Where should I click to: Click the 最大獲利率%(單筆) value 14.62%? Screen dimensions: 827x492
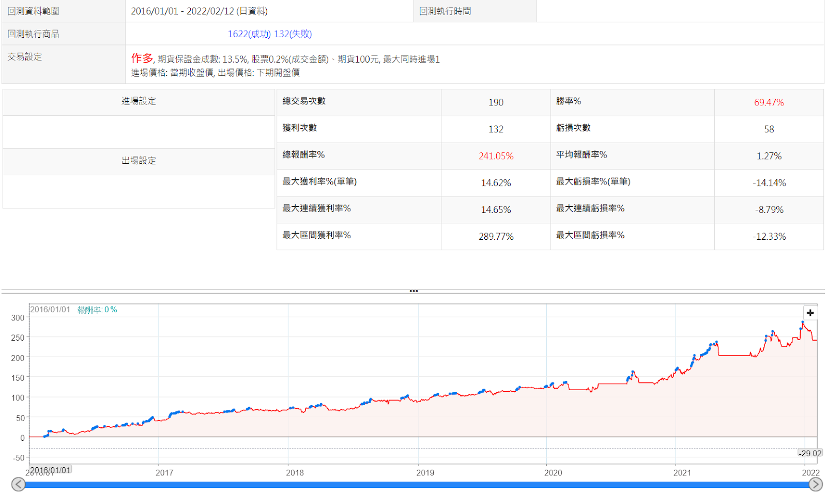click(496, 183)
